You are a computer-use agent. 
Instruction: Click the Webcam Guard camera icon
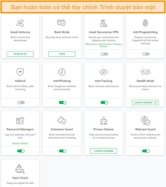click(145, 120)
